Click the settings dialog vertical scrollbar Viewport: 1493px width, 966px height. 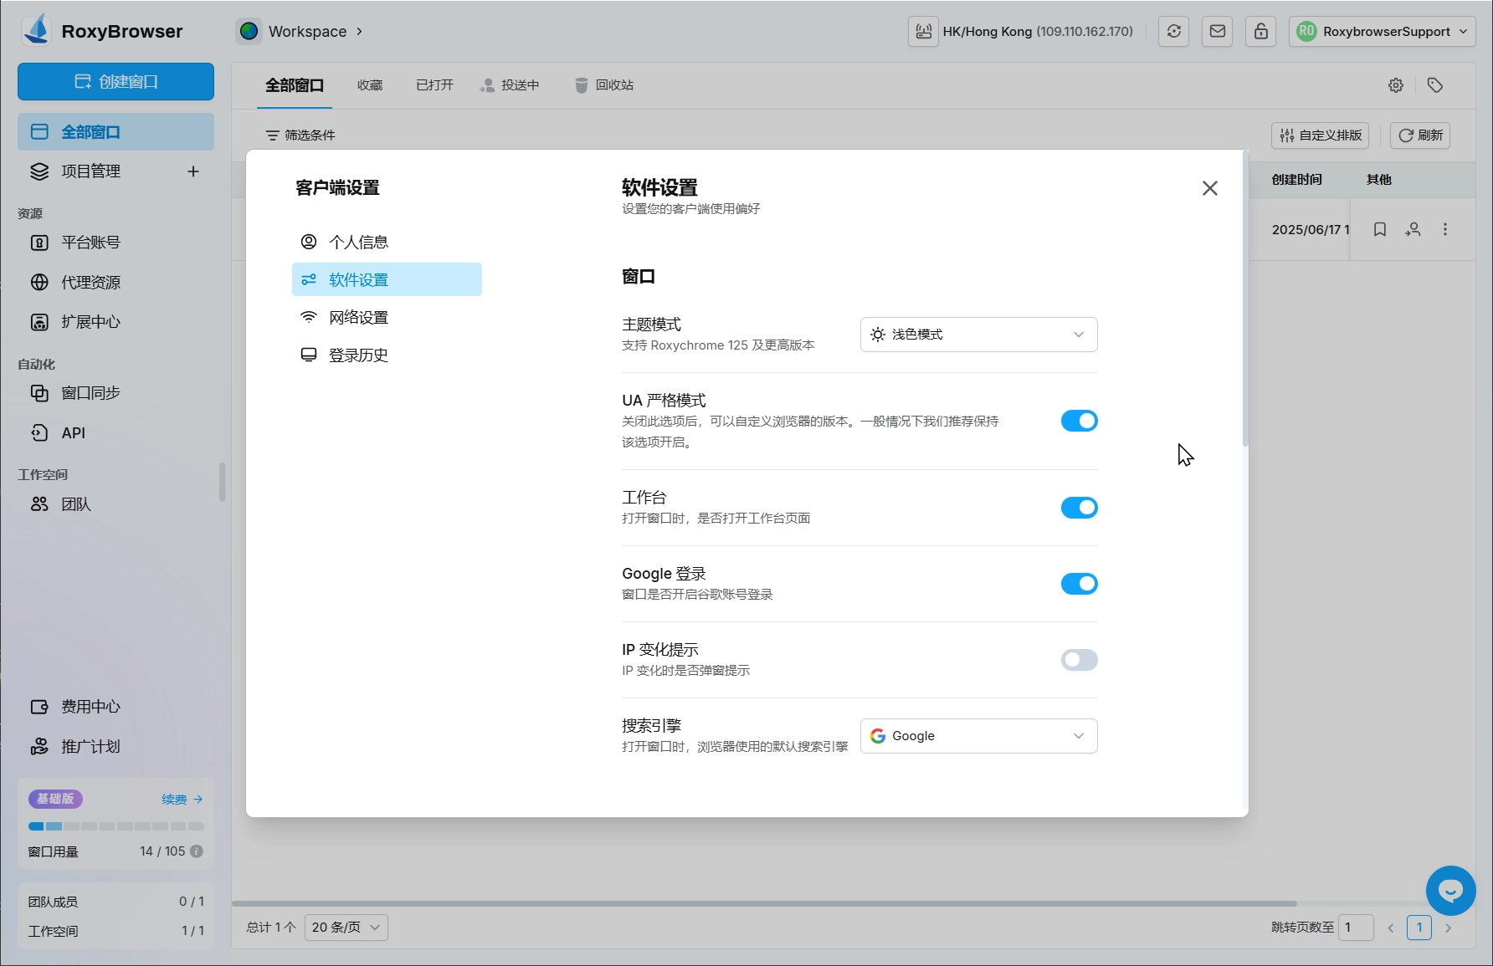click(x=1245, y=301)
